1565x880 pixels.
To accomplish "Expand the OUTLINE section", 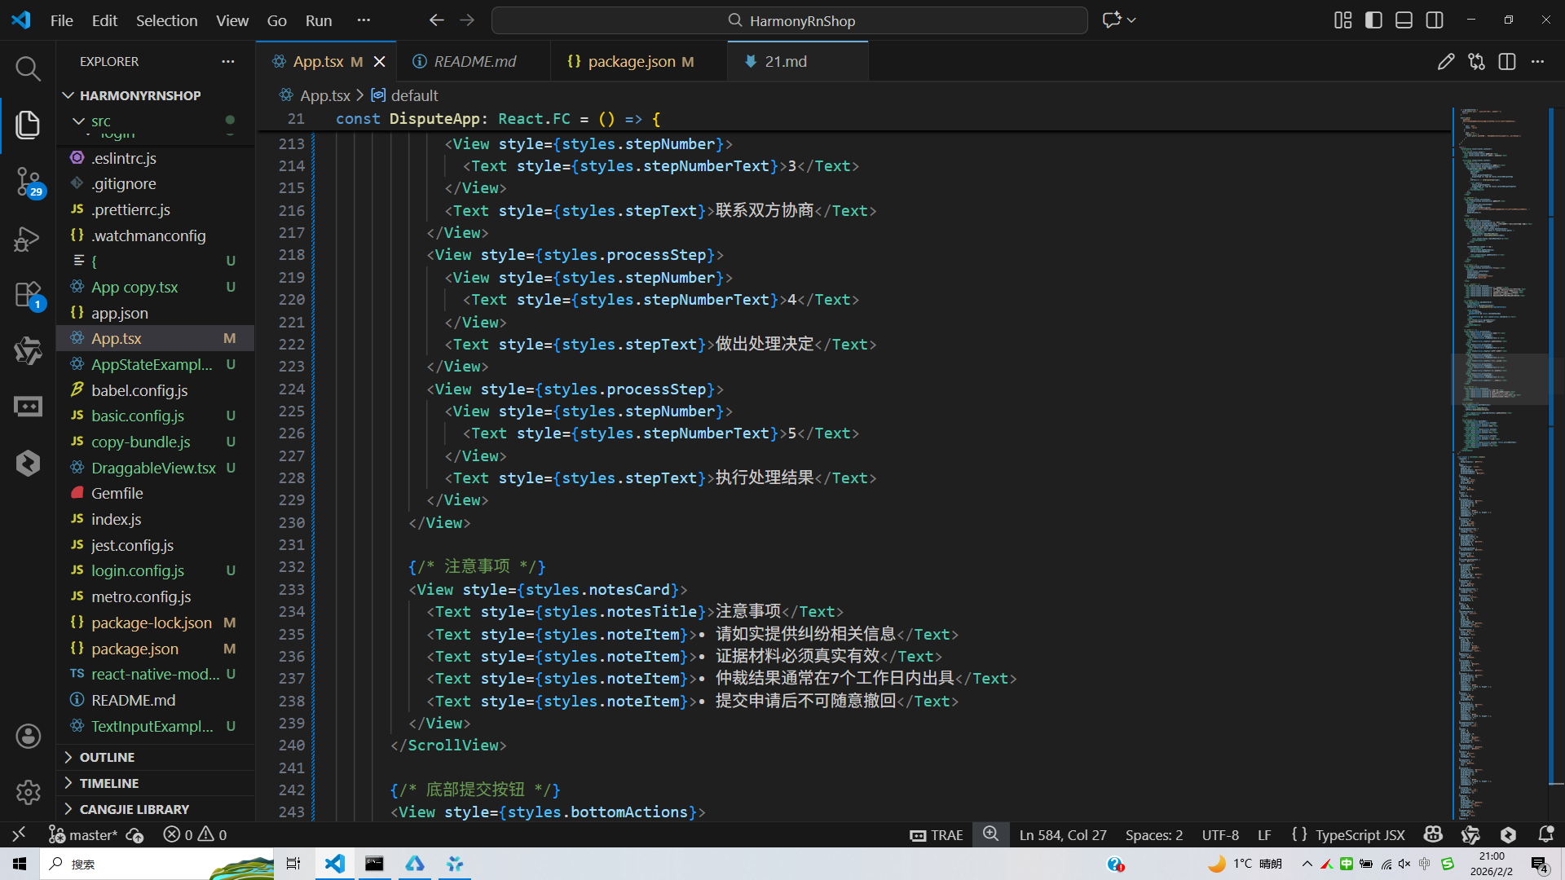I will (x=155, y=757).
